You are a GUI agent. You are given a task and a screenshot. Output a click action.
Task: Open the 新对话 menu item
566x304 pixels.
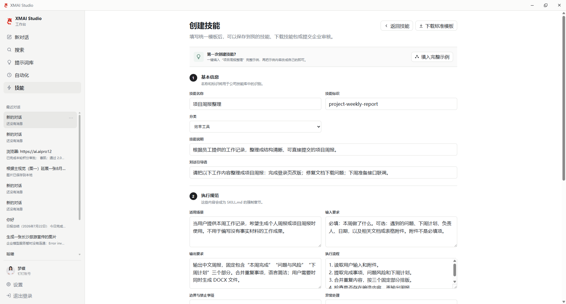pos(42,37)
